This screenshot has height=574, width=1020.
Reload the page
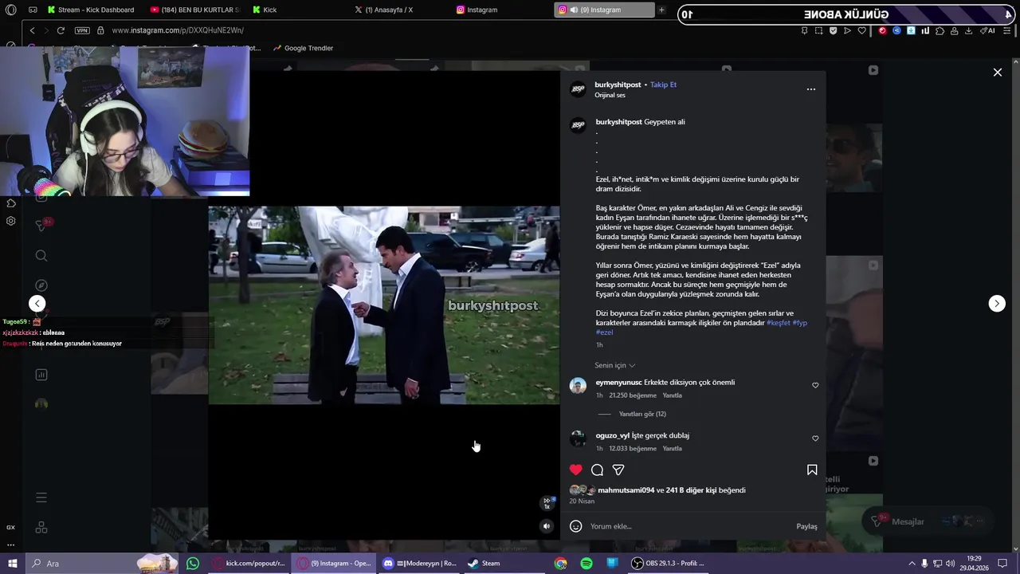coord(61,30)
